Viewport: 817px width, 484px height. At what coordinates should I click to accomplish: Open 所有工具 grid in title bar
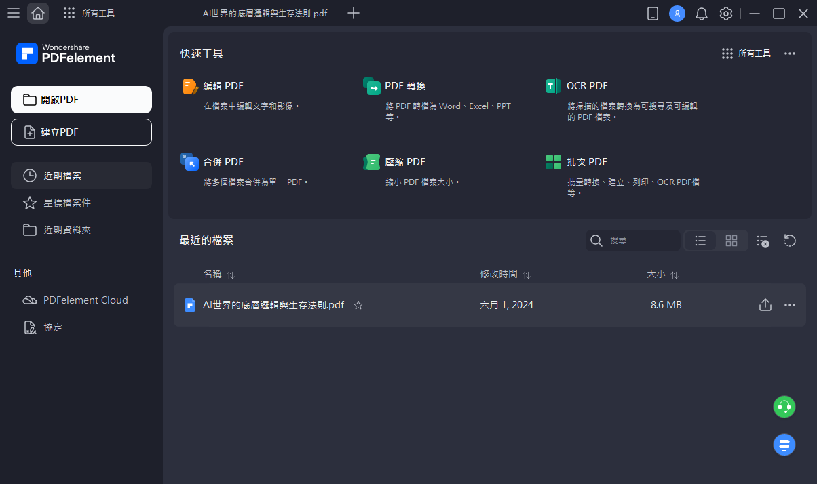pyautogui.click(x=89, y=14)
